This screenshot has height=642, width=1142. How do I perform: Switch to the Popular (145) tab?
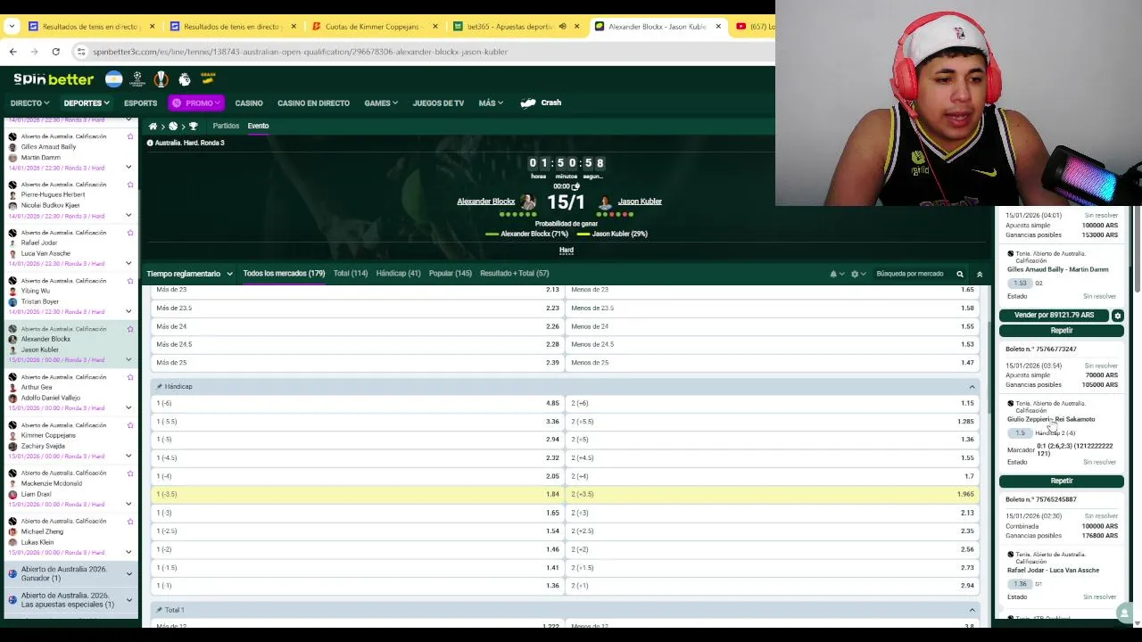pyautogui.click(x=451, y=274)
